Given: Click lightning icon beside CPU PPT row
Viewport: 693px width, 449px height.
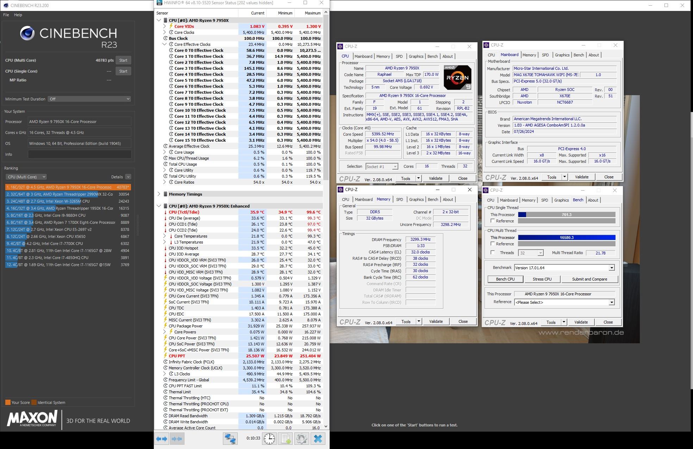Looking at the screenshot, I should coord(166,356).
